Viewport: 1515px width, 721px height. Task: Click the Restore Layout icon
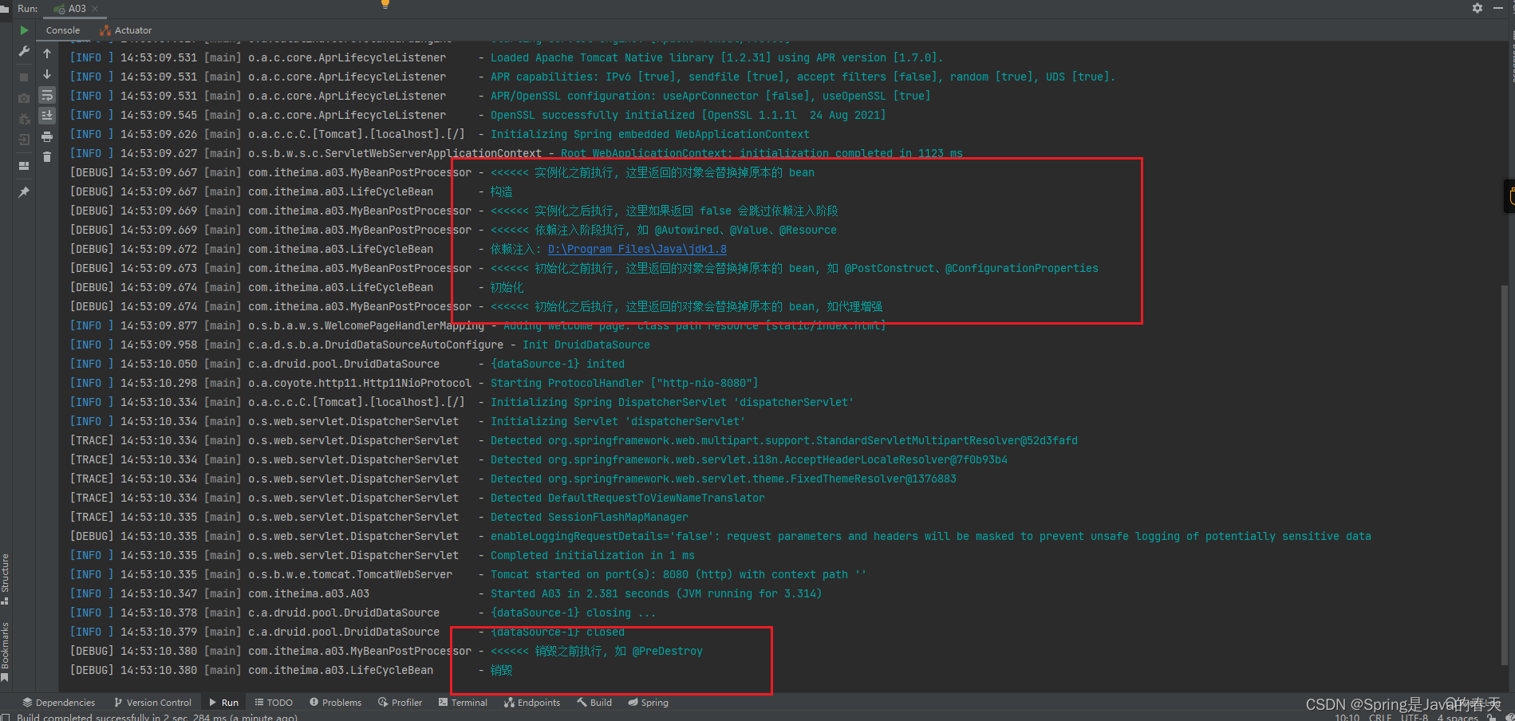(x=24, y=166)
